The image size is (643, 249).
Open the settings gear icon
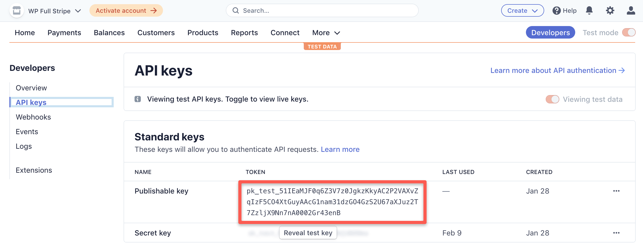pyautogui.click(x=610, y=10)
